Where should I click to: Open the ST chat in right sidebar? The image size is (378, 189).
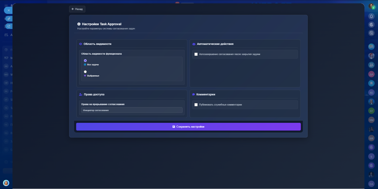(372, 111)
